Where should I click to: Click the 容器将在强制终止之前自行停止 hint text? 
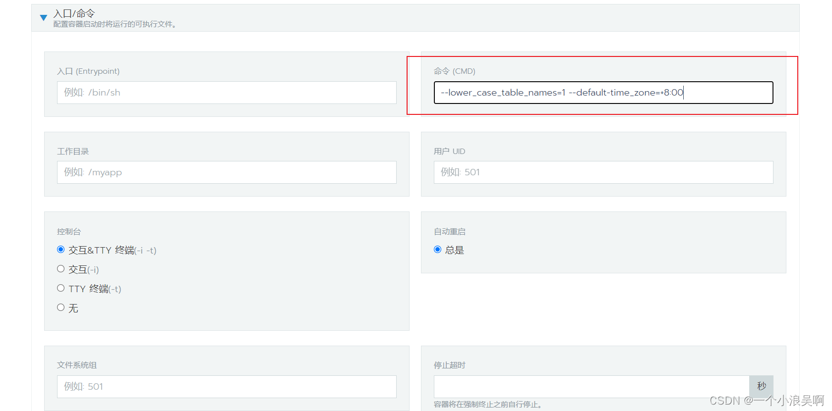(x=489, y=405)
